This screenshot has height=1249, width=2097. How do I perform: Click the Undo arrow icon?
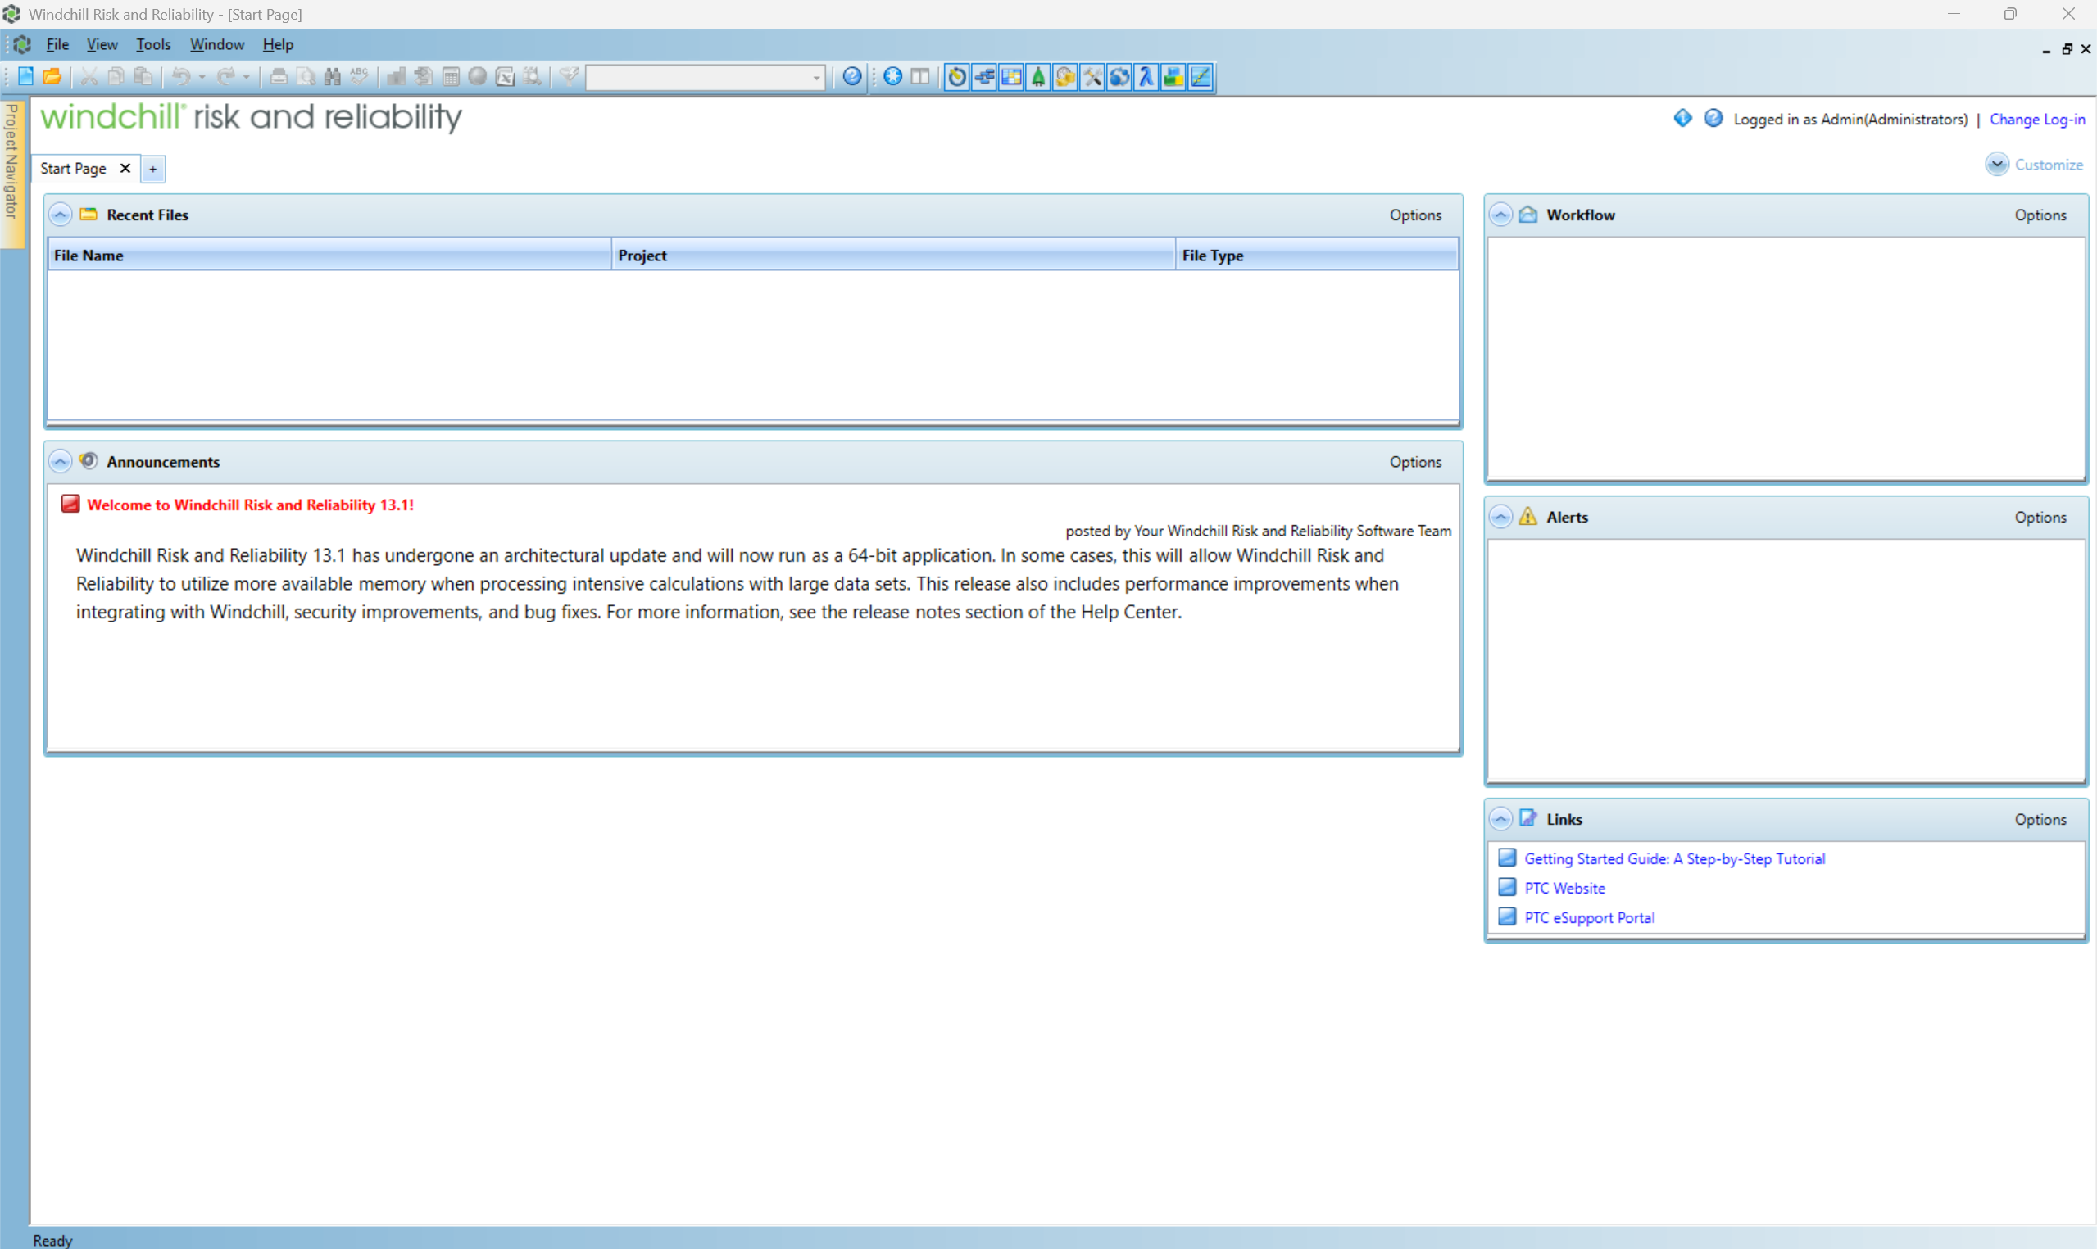tap(181, 77)
